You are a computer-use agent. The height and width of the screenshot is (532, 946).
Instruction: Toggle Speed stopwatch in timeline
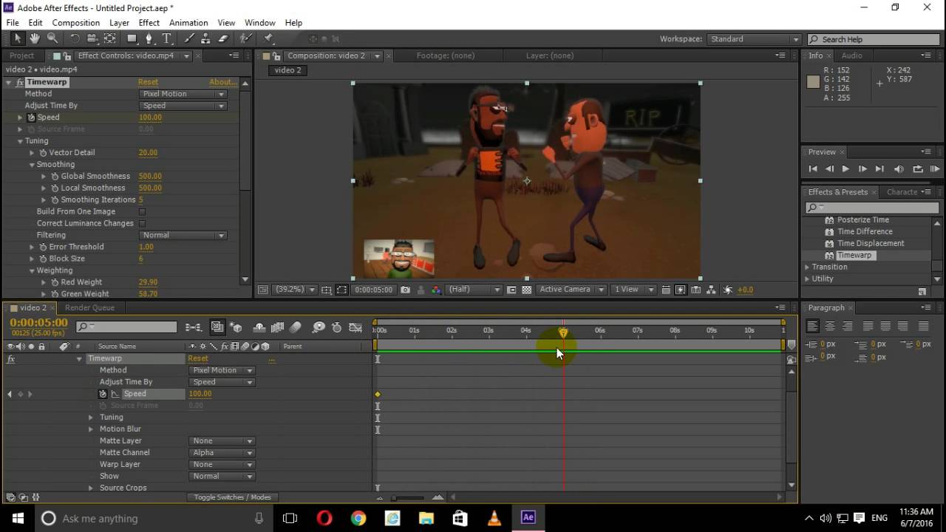tap(103, 394)
